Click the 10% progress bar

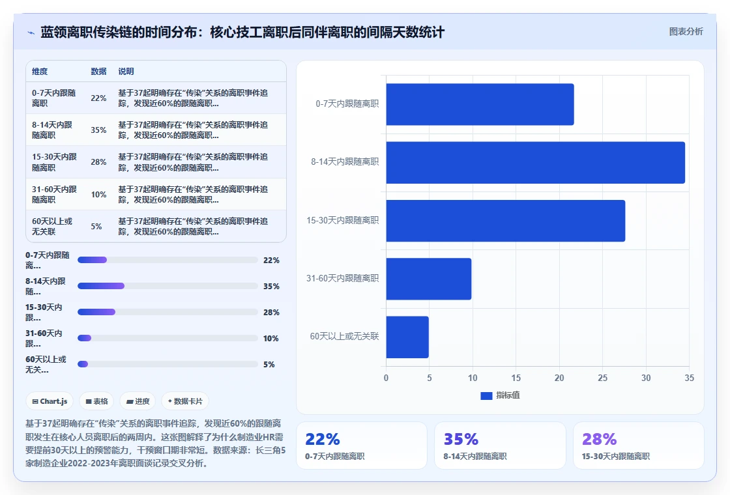pyautogui.click(x=168, y=338)
